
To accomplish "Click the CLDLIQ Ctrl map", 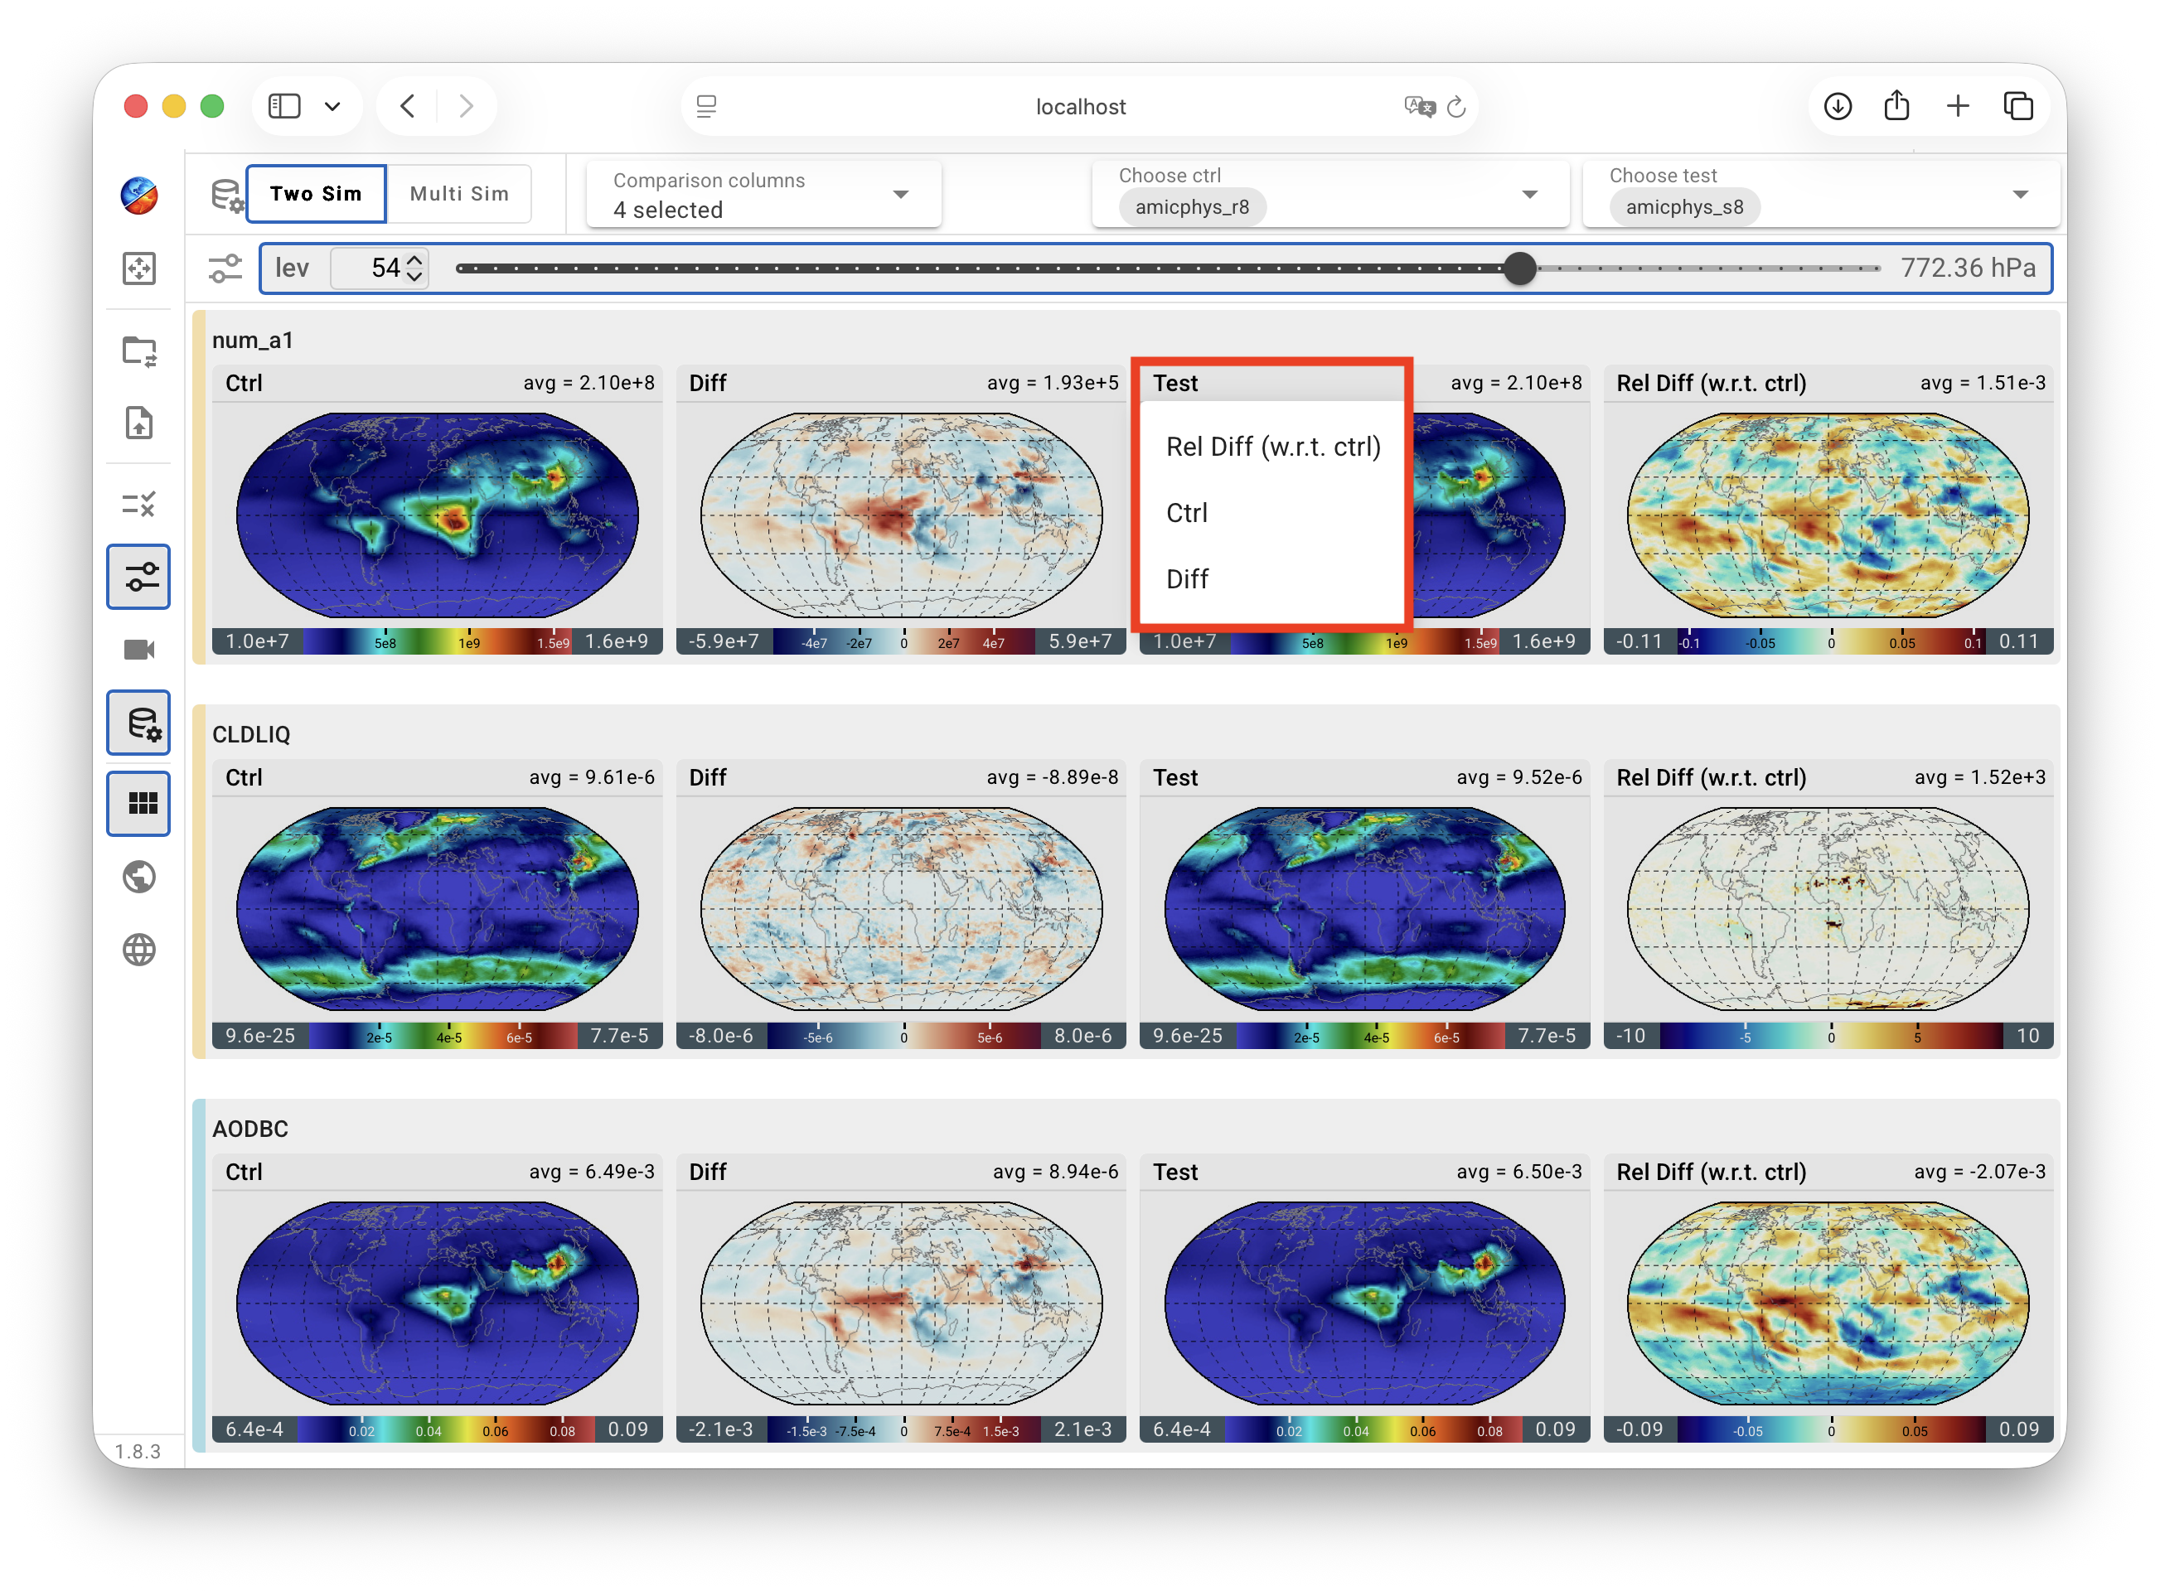I will (438, 909).
